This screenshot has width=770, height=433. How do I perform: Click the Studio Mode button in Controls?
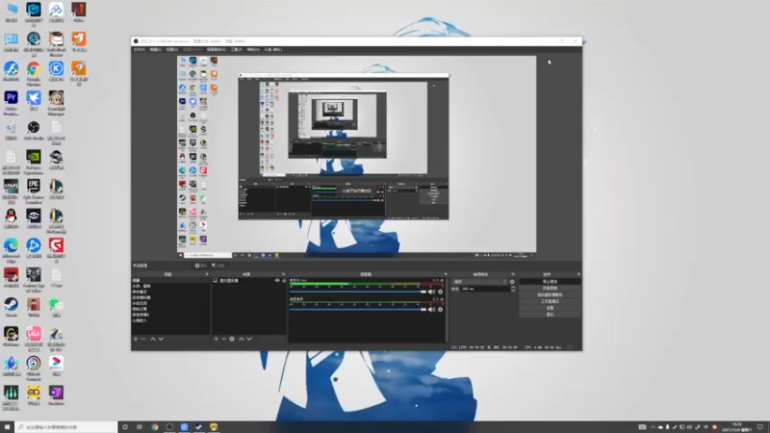550,301
